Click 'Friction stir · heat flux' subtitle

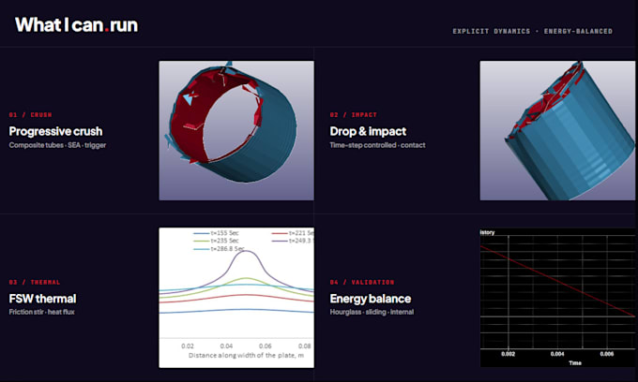tap(41, 312)
